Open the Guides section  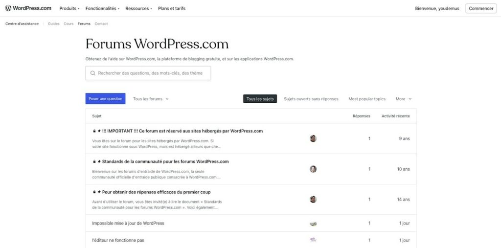[54, 23]
